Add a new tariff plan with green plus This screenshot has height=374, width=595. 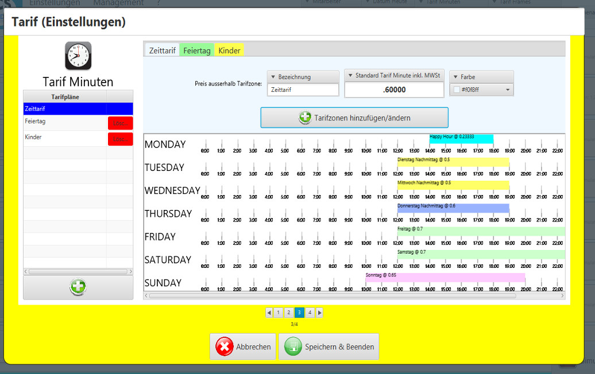click(x=78, y=287)
